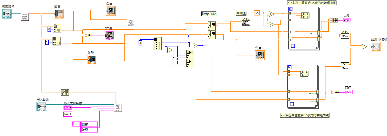Click the 写入目录 label text

pyautogui.click(x=43, y=99)
